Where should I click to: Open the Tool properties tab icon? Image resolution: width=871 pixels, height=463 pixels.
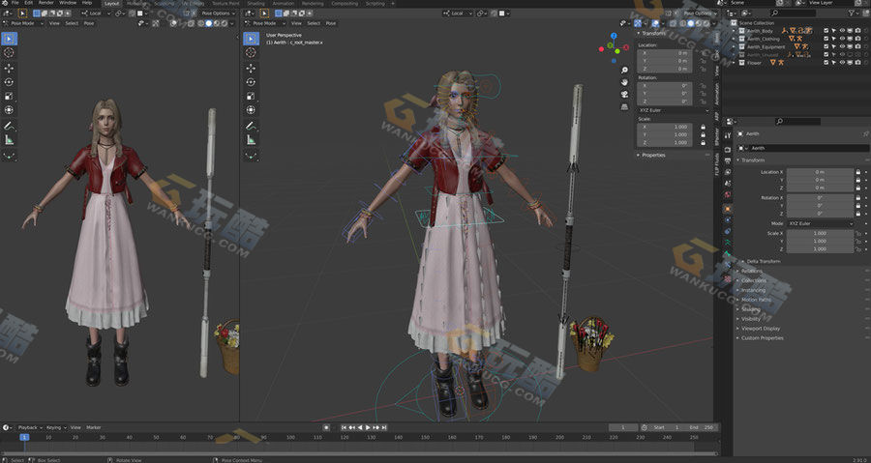728,135
